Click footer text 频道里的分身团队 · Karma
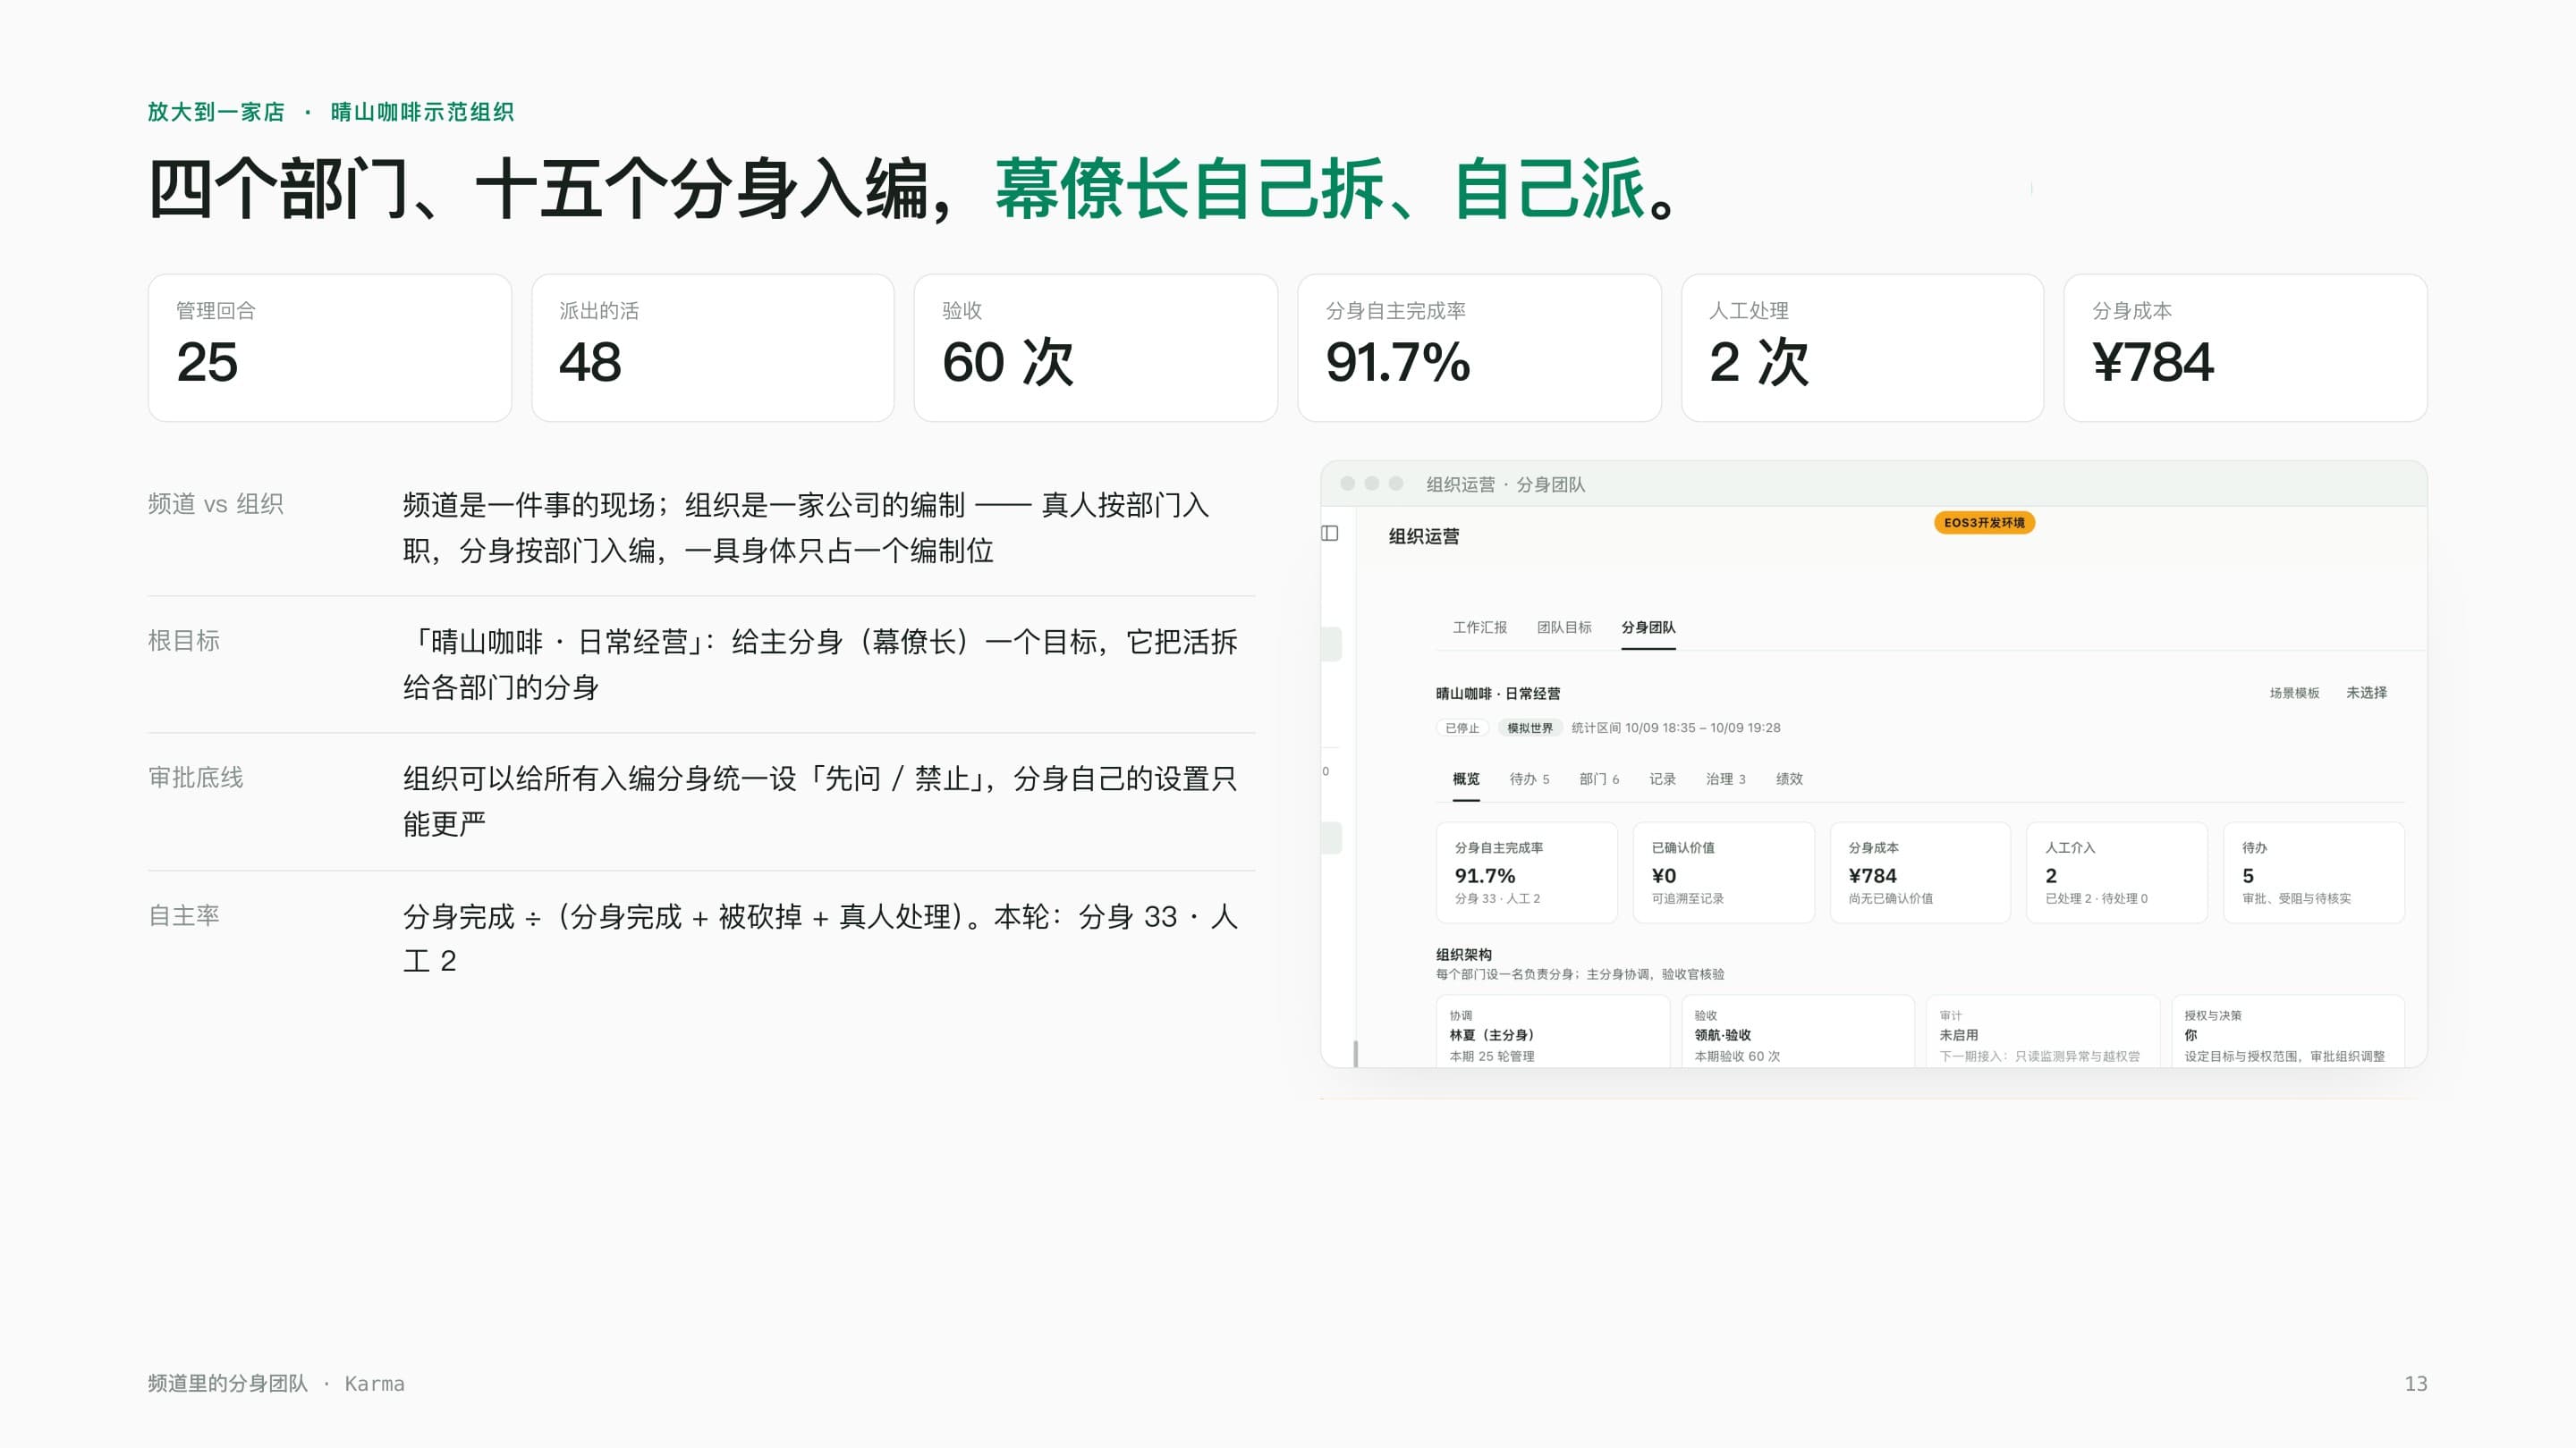Screen dimensions: 2576x1448 (276, 1384)
